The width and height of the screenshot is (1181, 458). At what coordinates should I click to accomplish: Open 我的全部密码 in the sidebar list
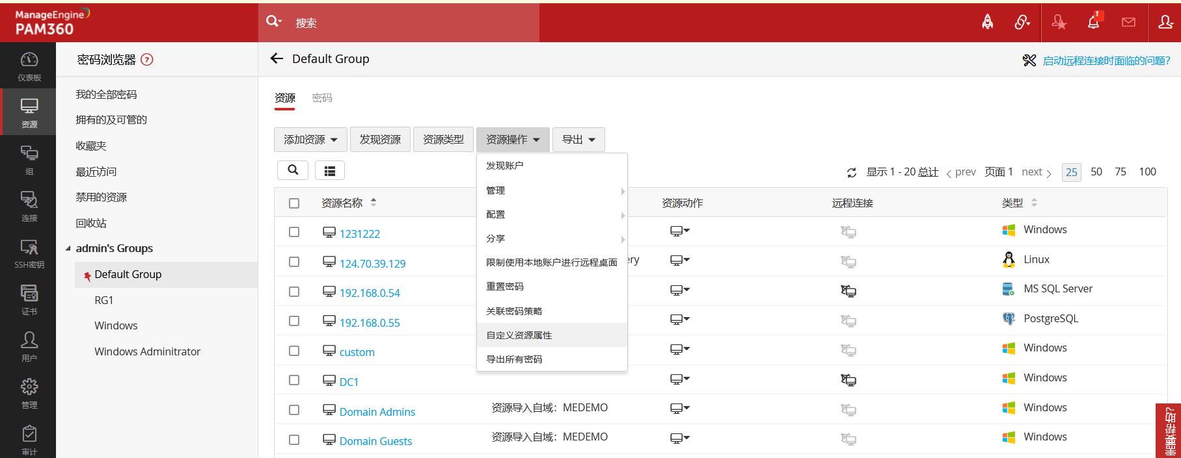click(x=106, y=95)
